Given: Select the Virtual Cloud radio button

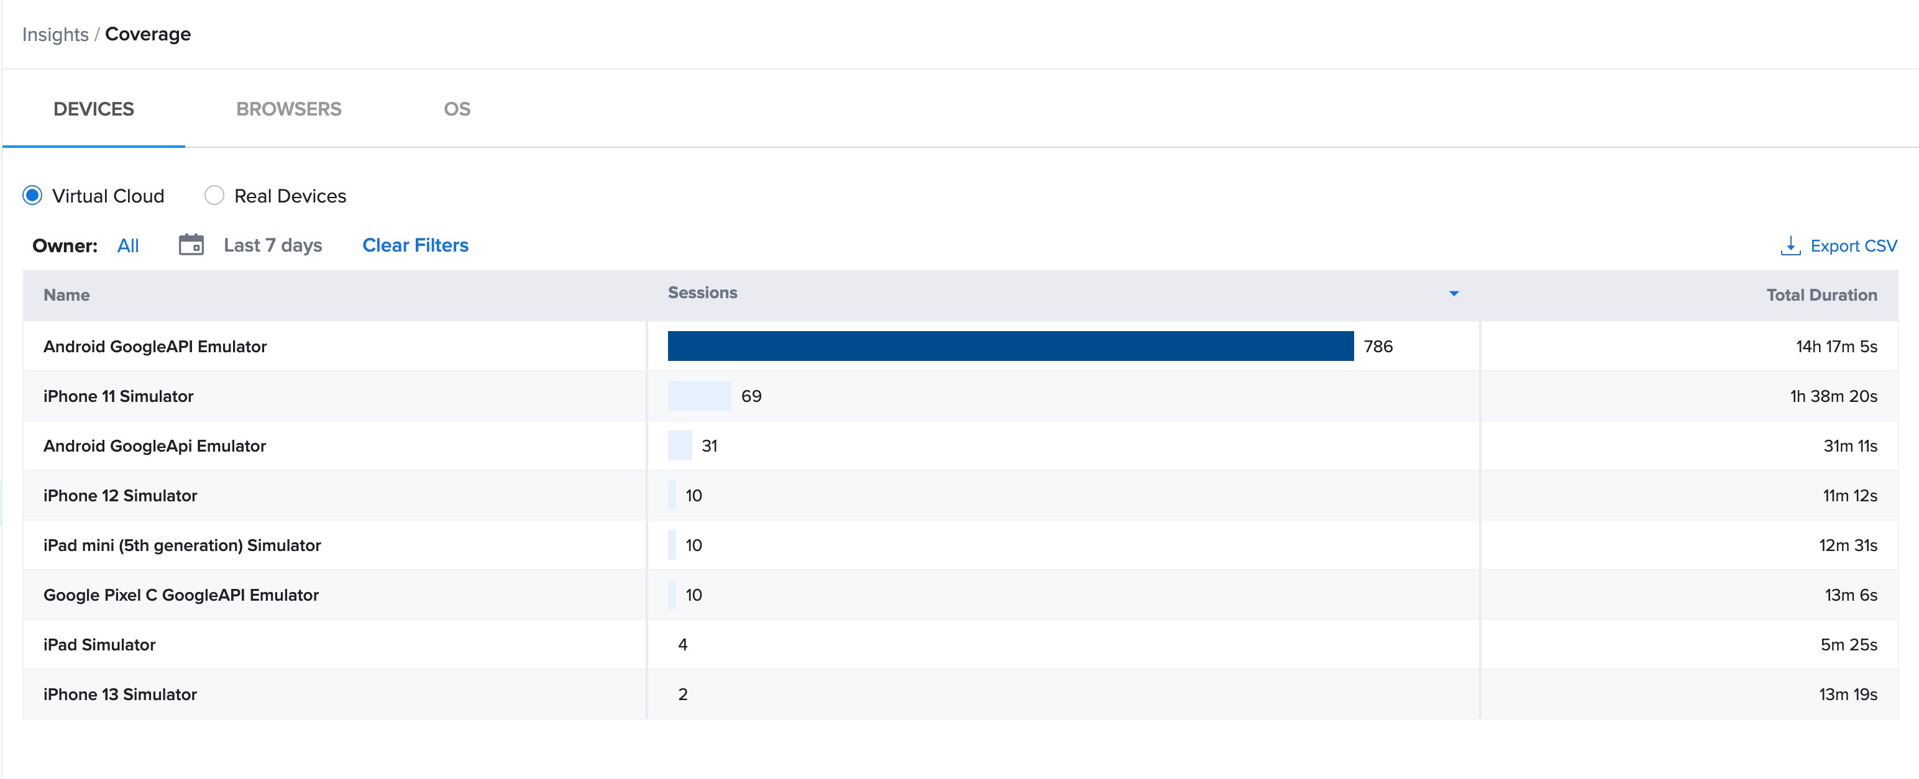Looking at the screenshot, I should 32,196.
